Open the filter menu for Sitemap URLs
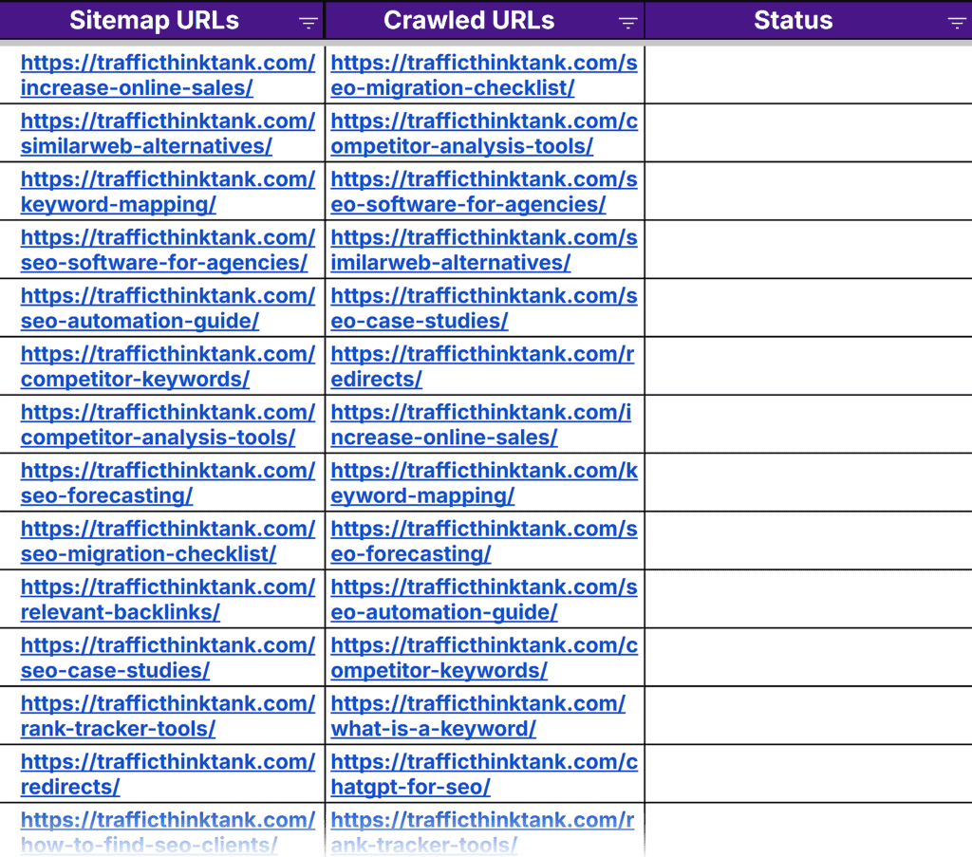The width and height of the screenshot is (972, 857). (x=308, y=21)
